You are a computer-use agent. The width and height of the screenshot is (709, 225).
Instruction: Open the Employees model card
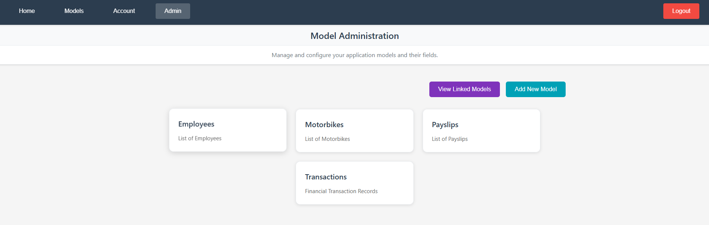228,130
